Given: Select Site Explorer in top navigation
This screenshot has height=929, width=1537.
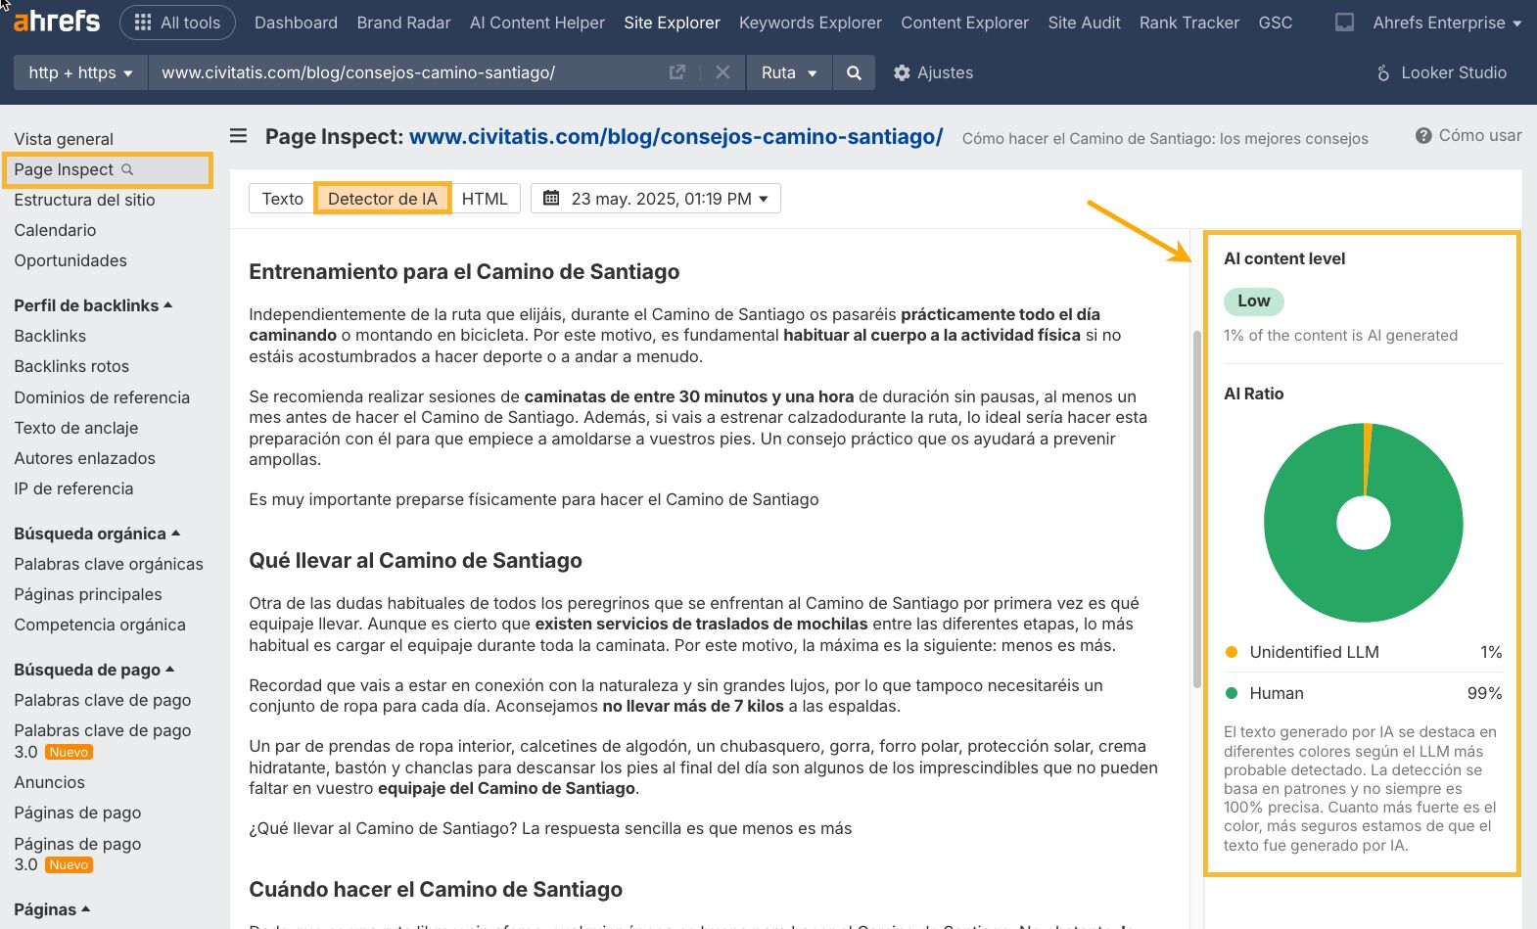Looking at the screenshot, I should point(672,23).
